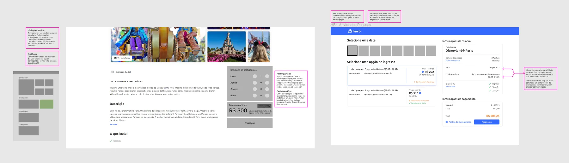
Task: Open the Ver mais fotos gallery
Action: point(122,58)
